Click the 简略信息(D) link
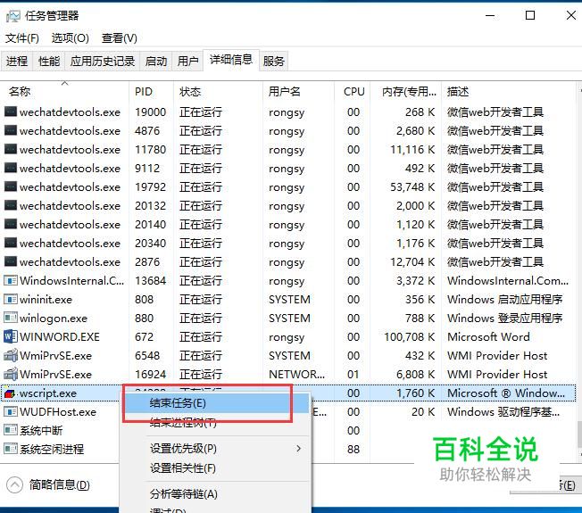 pyautogui.click(x=60, y=484)
